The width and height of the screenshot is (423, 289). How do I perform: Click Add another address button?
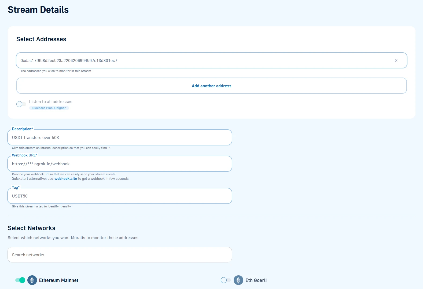pyautogui.click(x=211, y=86)
